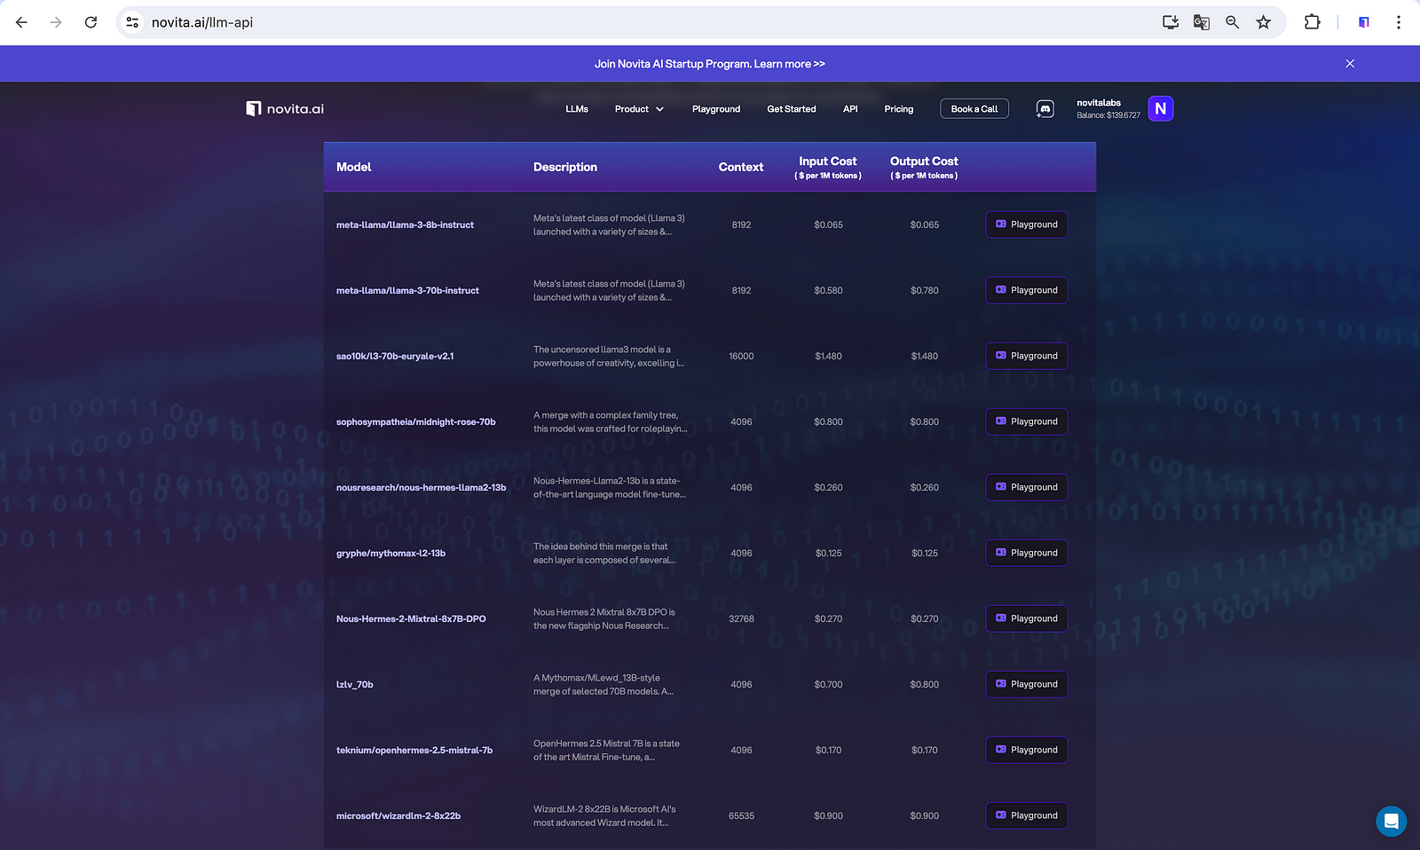1420x850 pixels.
Task: Go forward in browser history
Action: coord(56,22)
